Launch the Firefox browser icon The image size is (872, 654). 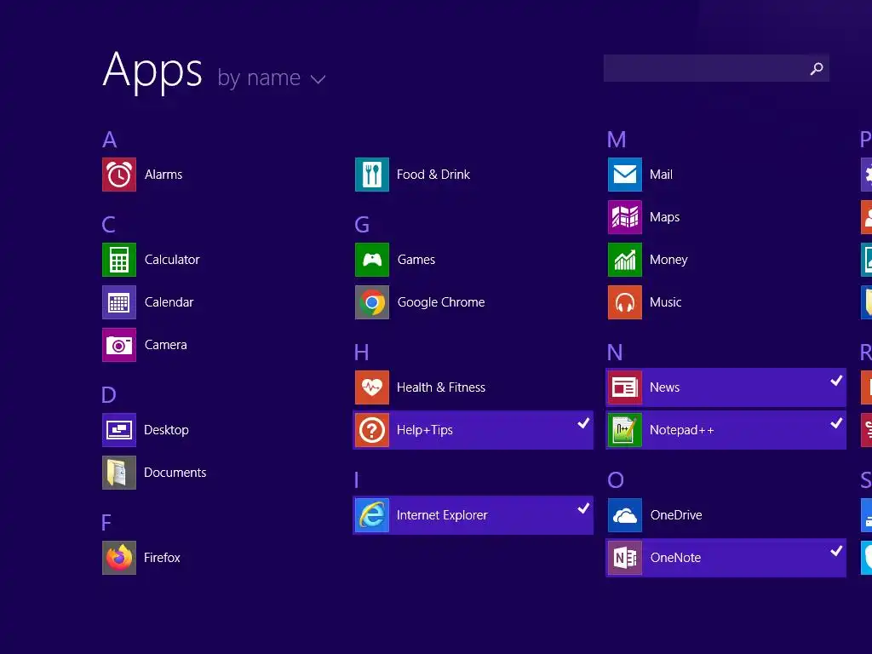tap(119, 558)
